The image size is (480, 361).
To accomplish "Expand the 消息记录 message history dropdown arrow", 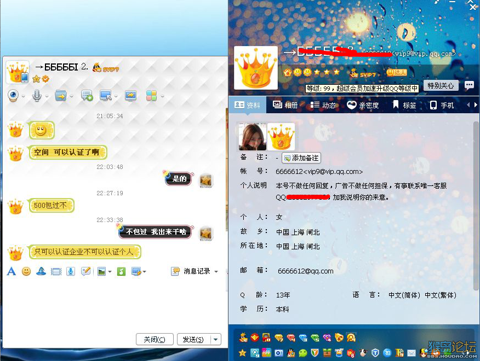I will [216, 271].
